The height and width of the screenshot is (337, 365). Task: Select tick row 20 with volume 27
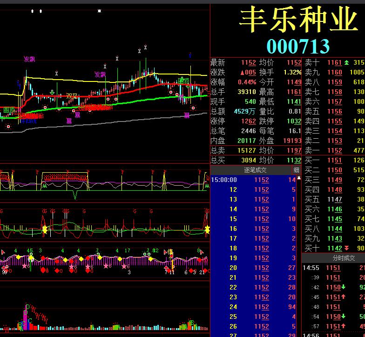(x=253, y=268)
